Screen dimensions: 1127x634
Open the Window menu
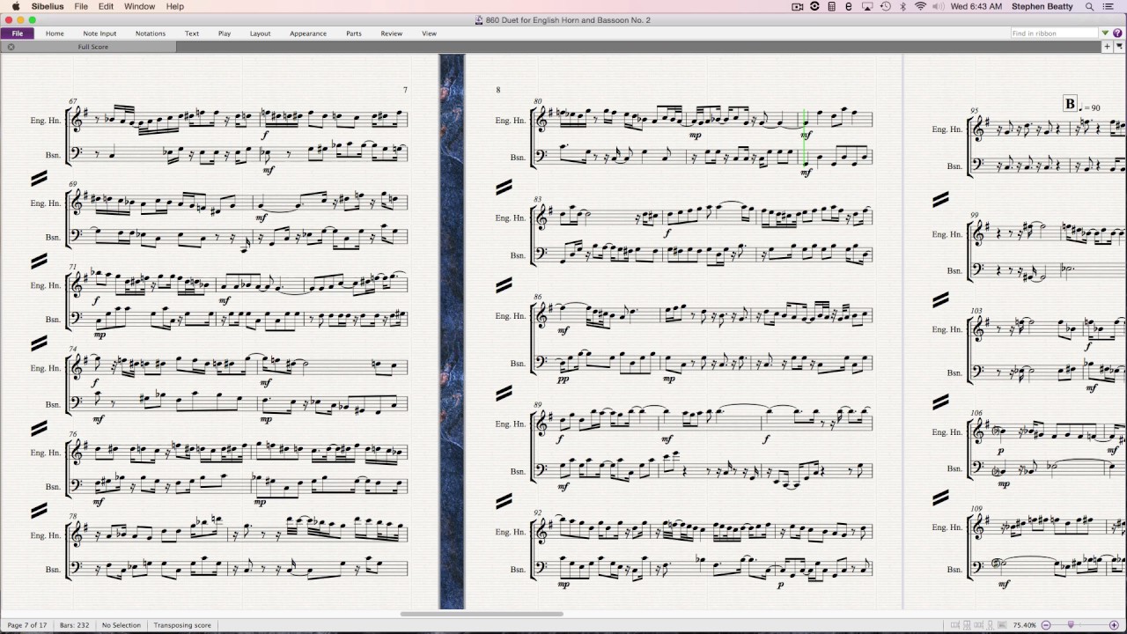139,6
